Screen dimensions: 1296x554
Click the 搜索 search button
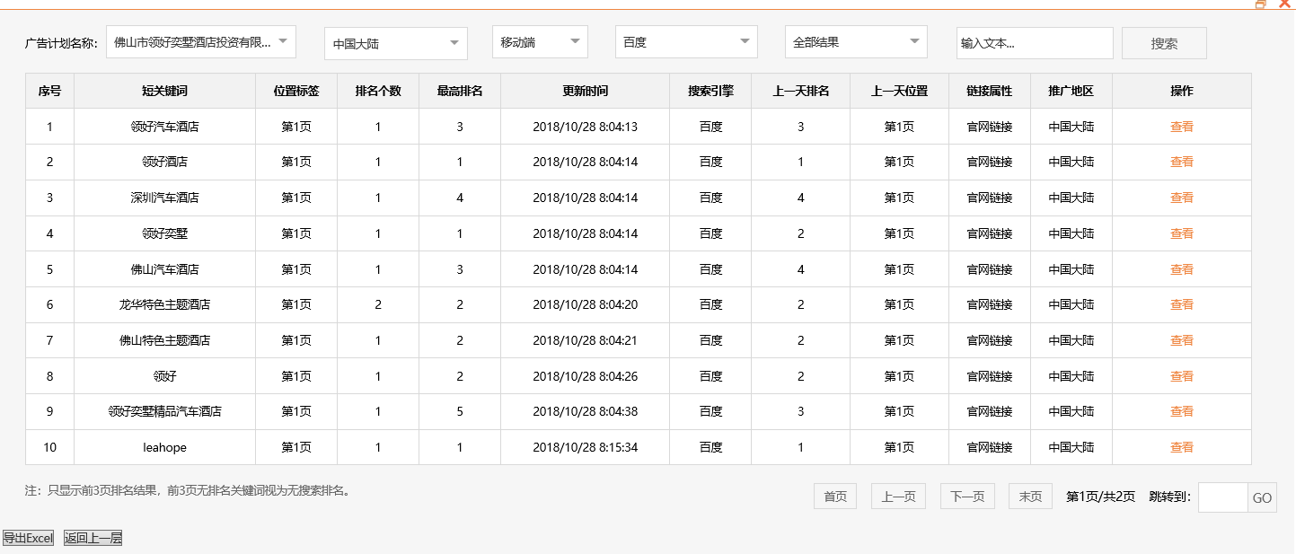[x=1164, y=41]
